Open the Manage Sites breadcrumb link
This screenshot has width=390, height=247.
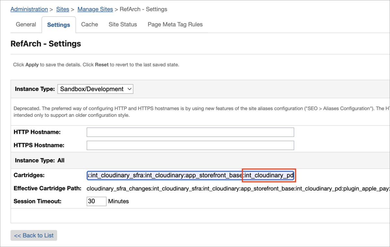pyautogui.click(x=95, y=9)
